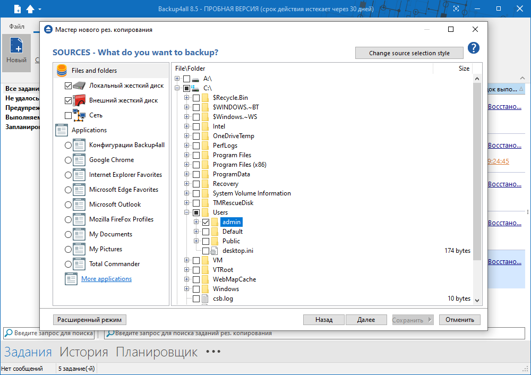Click the Applications section icon
The image size is (531, 375).
point(62,130)
